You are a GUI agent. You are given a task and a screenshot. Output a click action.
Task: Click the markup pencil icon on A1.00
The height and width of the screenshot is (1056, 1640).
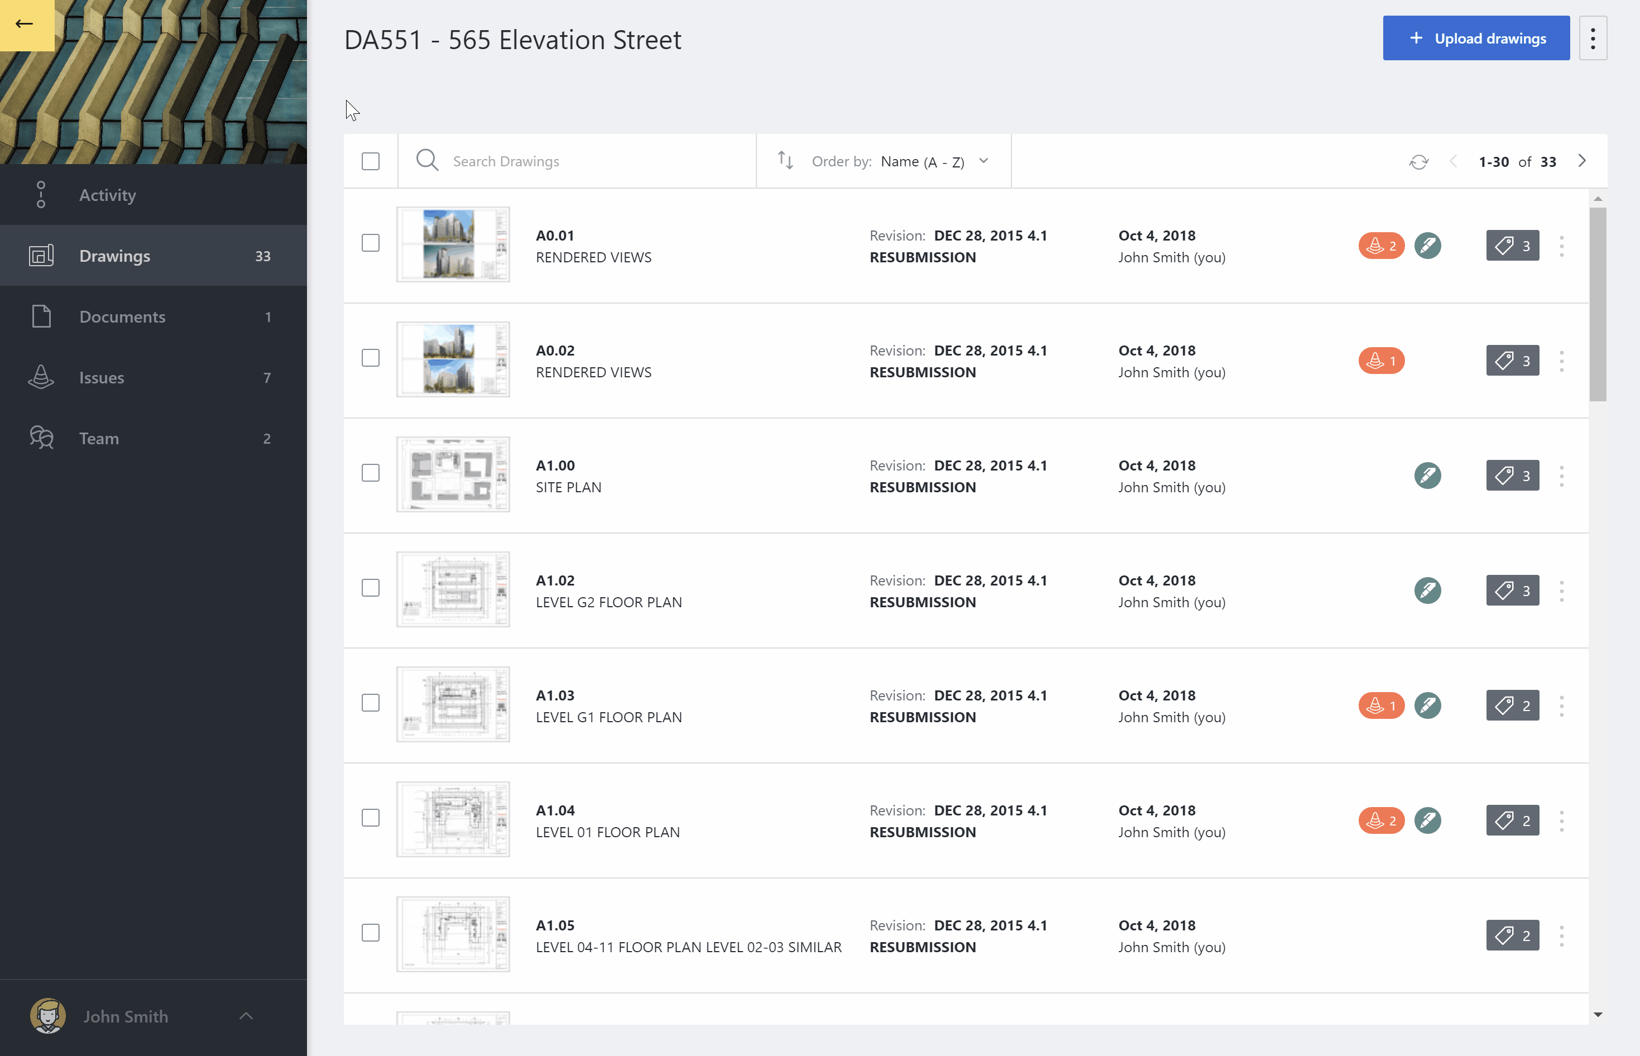(1427, 475)
